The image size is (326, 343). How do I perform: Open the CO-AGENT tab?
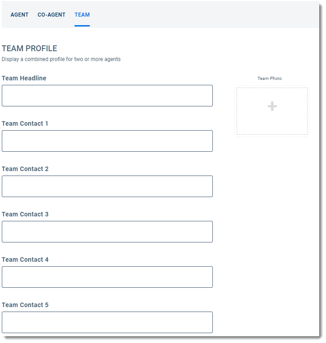click(51, 15)
